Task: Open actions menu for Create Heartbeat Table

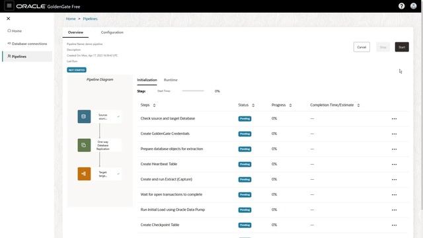Action: 394,165
